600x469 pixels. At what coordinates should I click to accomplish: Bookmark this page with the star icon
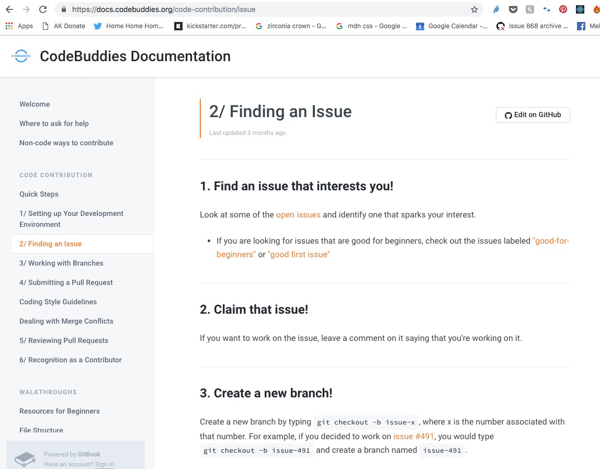pos(474,9)
